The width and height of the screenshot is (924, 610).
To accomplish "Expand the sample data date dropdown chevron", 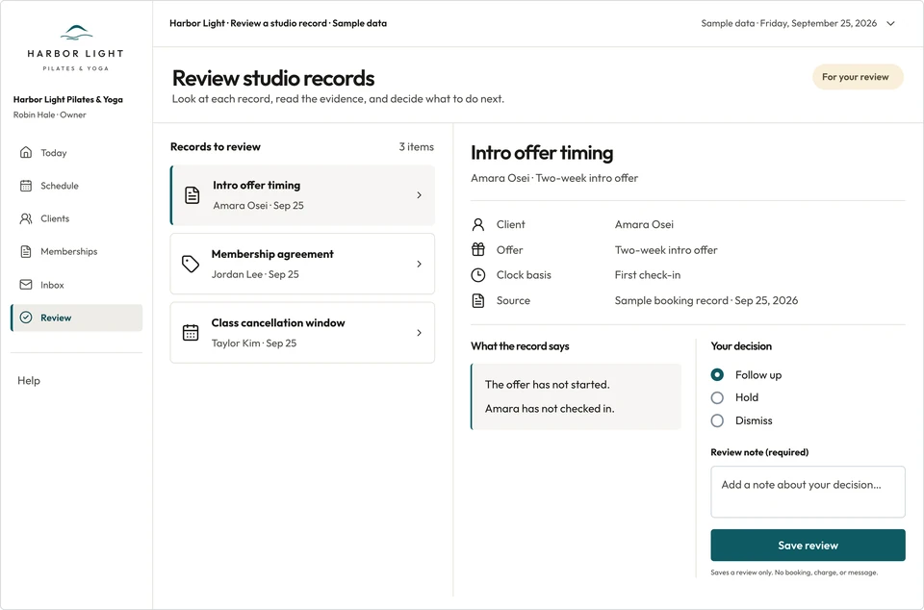I will tap(891, 23).
